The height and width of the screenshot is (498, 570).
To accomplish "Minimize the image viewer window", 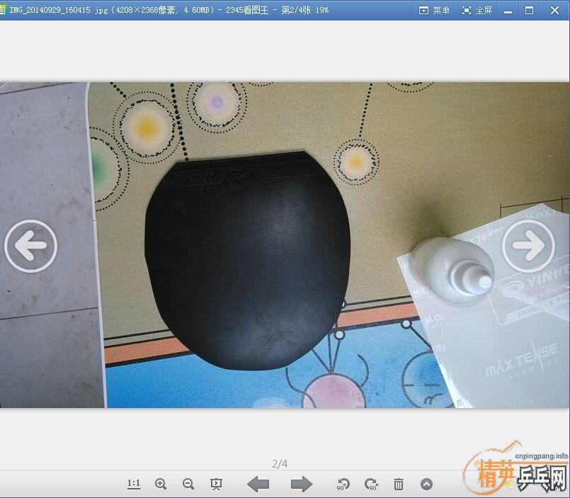I will tap(507, 10).
